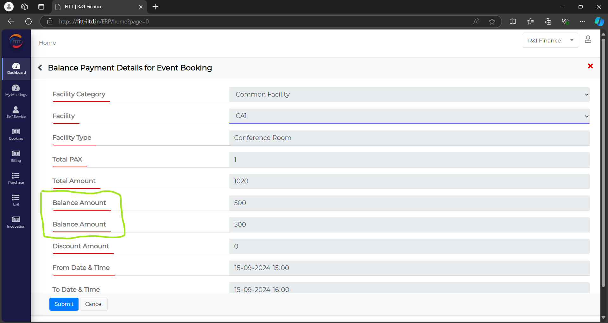
Task: Open the Booking module icon
Action: 16,134
